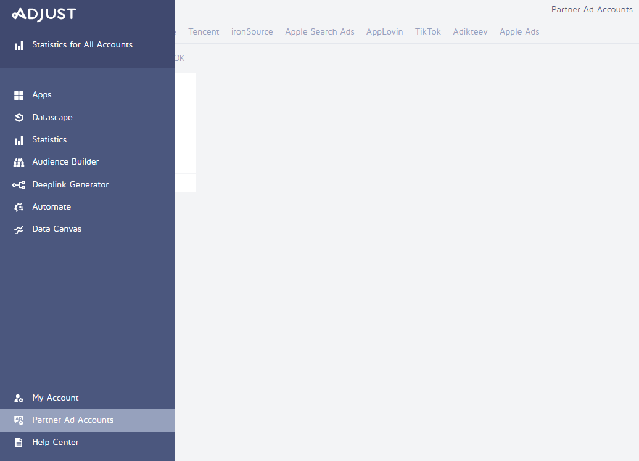Click the My Account icon
The image size is (639, 461).
click(x=19, y=398)
